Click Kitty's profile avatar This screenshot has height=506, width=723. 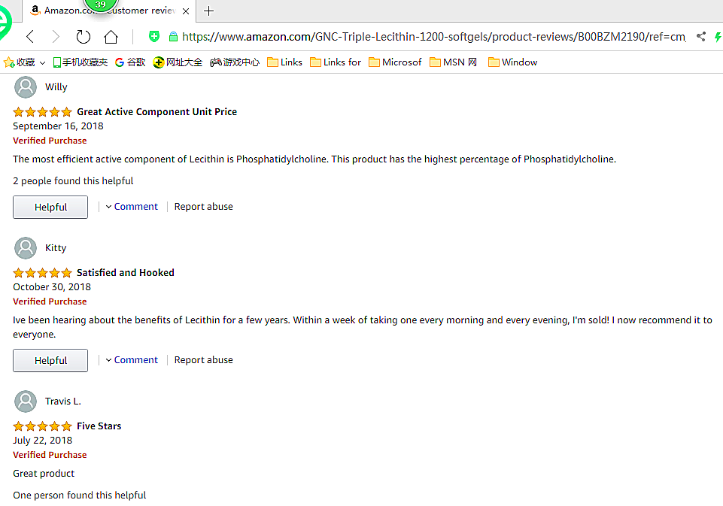[26, 248]
